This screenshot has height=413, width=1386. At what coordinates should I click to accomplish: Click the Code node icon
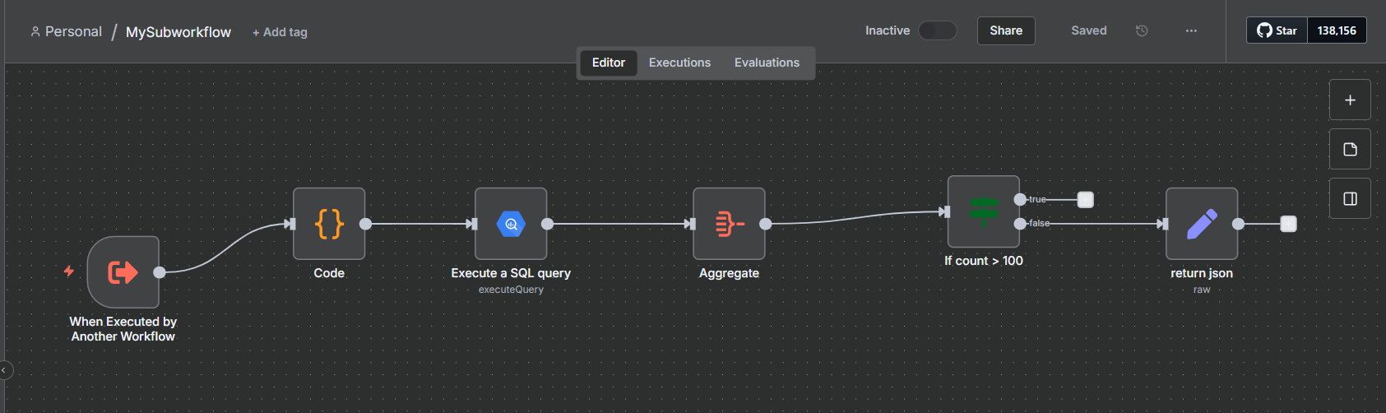(329, 224)
